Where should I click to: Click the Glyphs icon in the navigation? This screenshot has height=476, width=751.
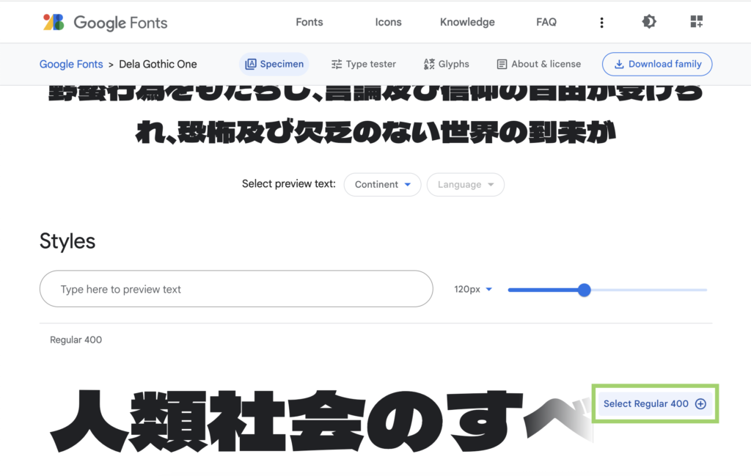[429, 65]
